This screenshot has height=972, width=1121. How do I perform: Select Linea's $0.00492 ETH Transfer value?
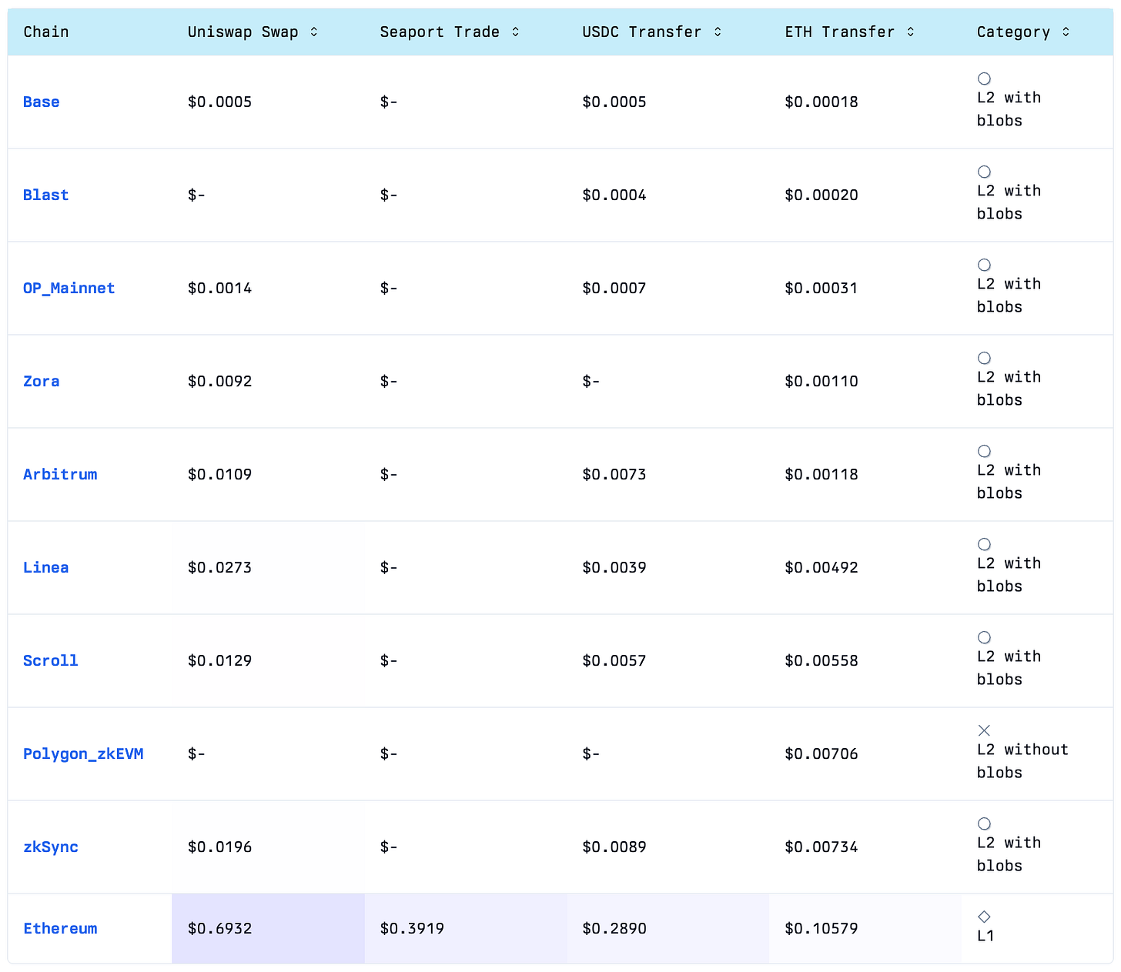(822, 567)
